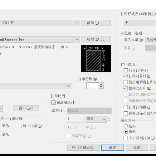Image resolution: width=156 pixels, height=156 pixels.
Task: Select 横向 orientation radio button
Action: pyautogui.click(x=126, y=132)
